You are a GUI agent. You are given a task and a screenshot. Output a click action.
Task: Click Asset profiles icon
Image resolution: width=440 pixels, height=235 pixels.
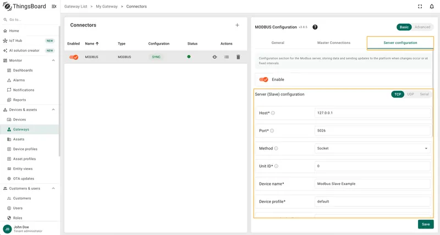click(x=9, y=159)
